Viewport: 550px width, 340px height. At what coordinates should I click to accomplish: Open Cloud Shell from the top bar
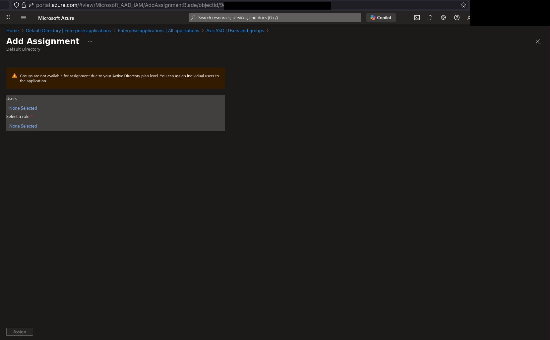(x=417, y=18)
